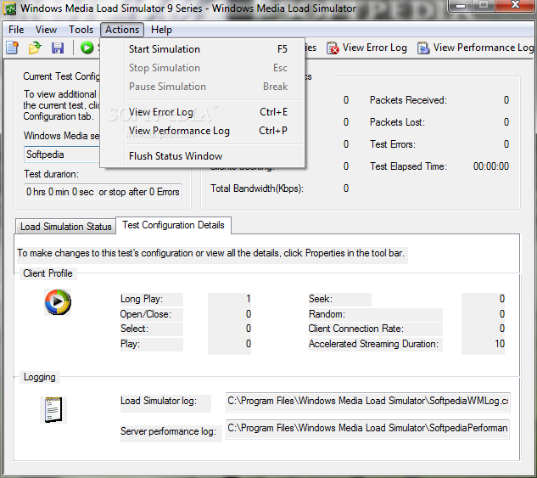Screen dimensions: 537x478
Task: Select the Test Configuration Details tab
Action: coord(173,225)
